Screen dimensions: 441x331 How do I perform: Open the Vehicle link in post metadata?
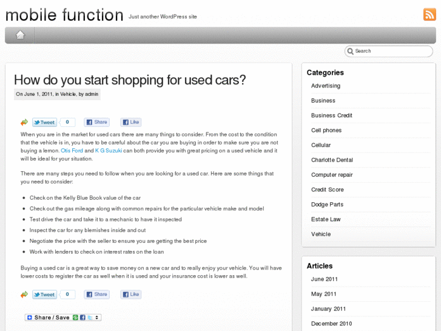[x=68, y=94]
